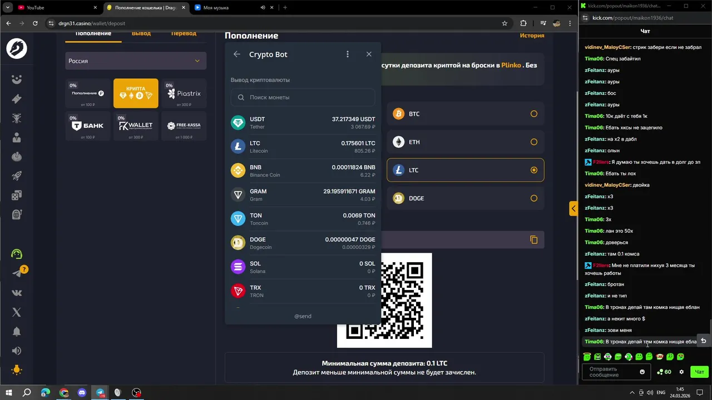Open the История link

(x=532, y=36)
